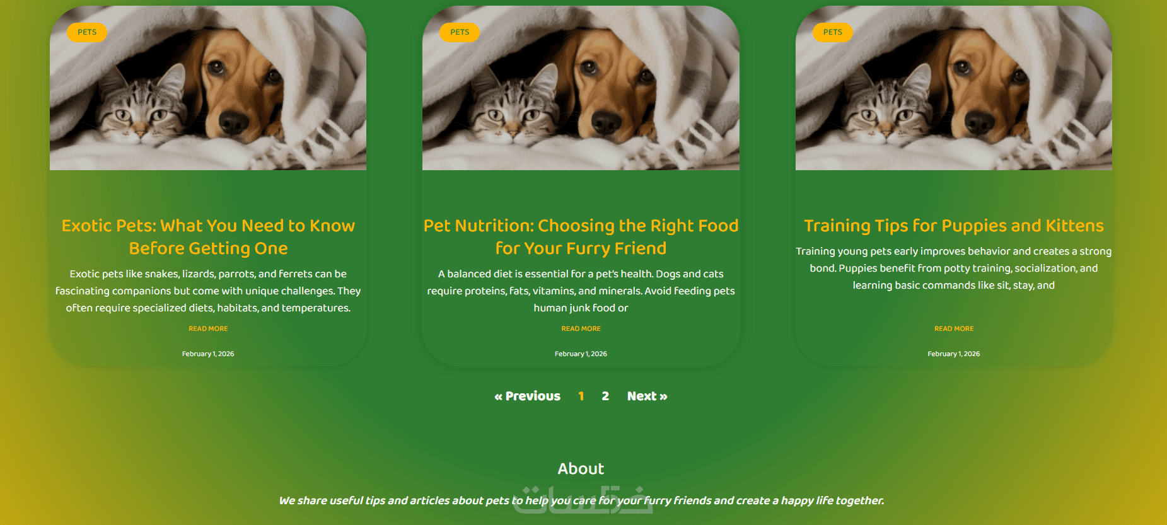Click February 1, 2026 date on Exotic Pets card
The width and height of the screenshot is (1167, 525).
(208, 354)
